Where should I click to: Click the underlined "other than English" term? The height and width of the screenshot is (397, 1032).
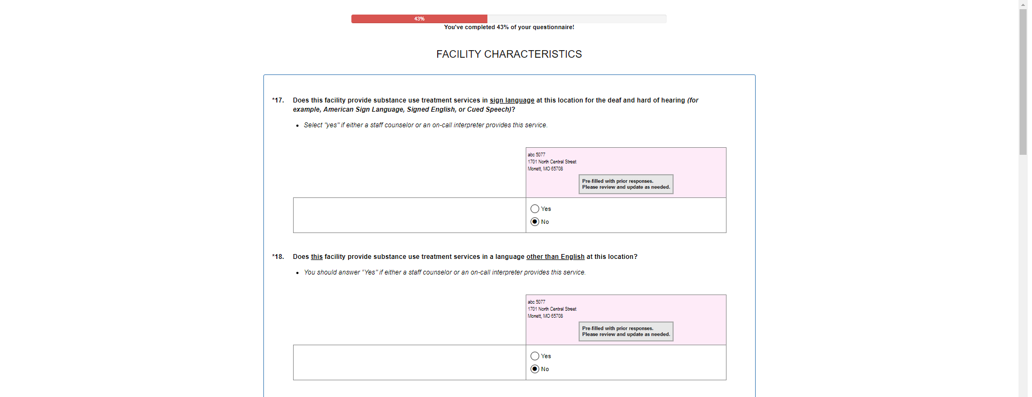coord(555,257)
